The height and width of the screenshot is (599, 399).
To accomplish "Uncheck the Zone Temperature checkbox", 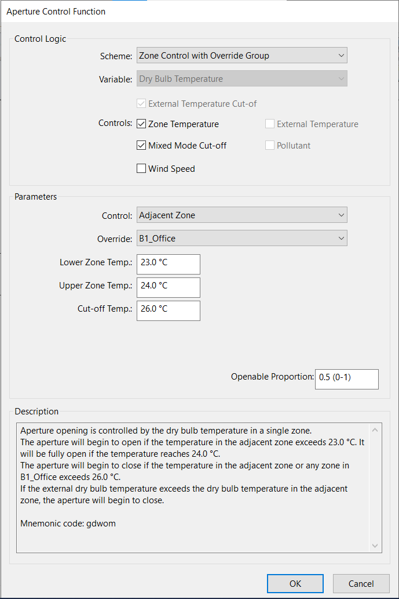I will click(141, 124).
